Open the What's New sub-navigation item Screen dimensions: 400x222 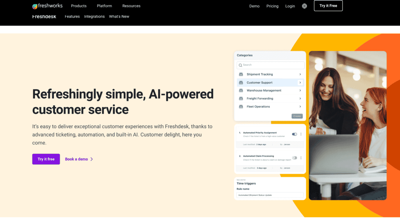click(x=119, y=16)
